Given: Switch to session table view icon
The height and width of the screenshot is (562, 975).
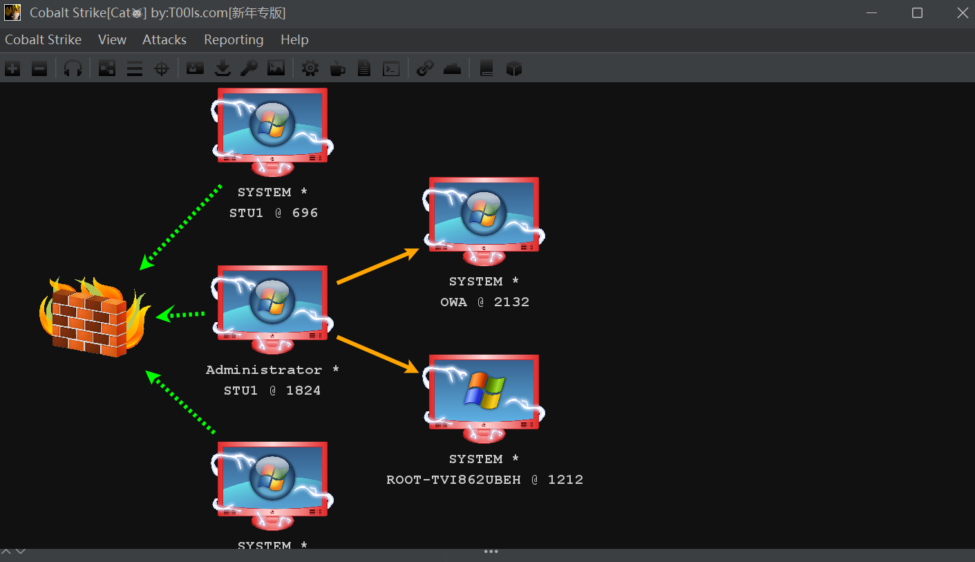Looking at the screenshot, I should 135,68.
